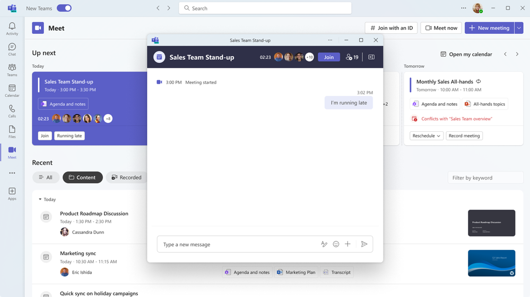Open Agenda and notes for Marketing sync
The image size is (530, 297).
[247, 272]
